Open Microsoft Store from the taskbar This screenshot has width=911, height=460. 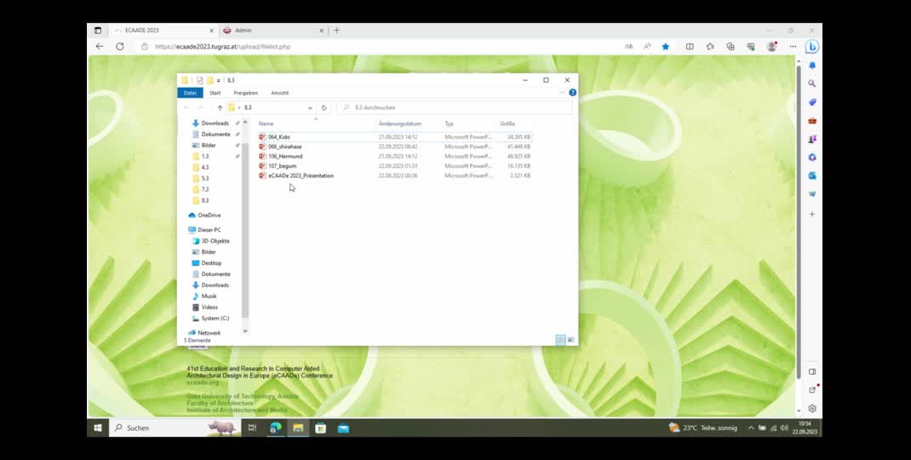click(320, 428)
